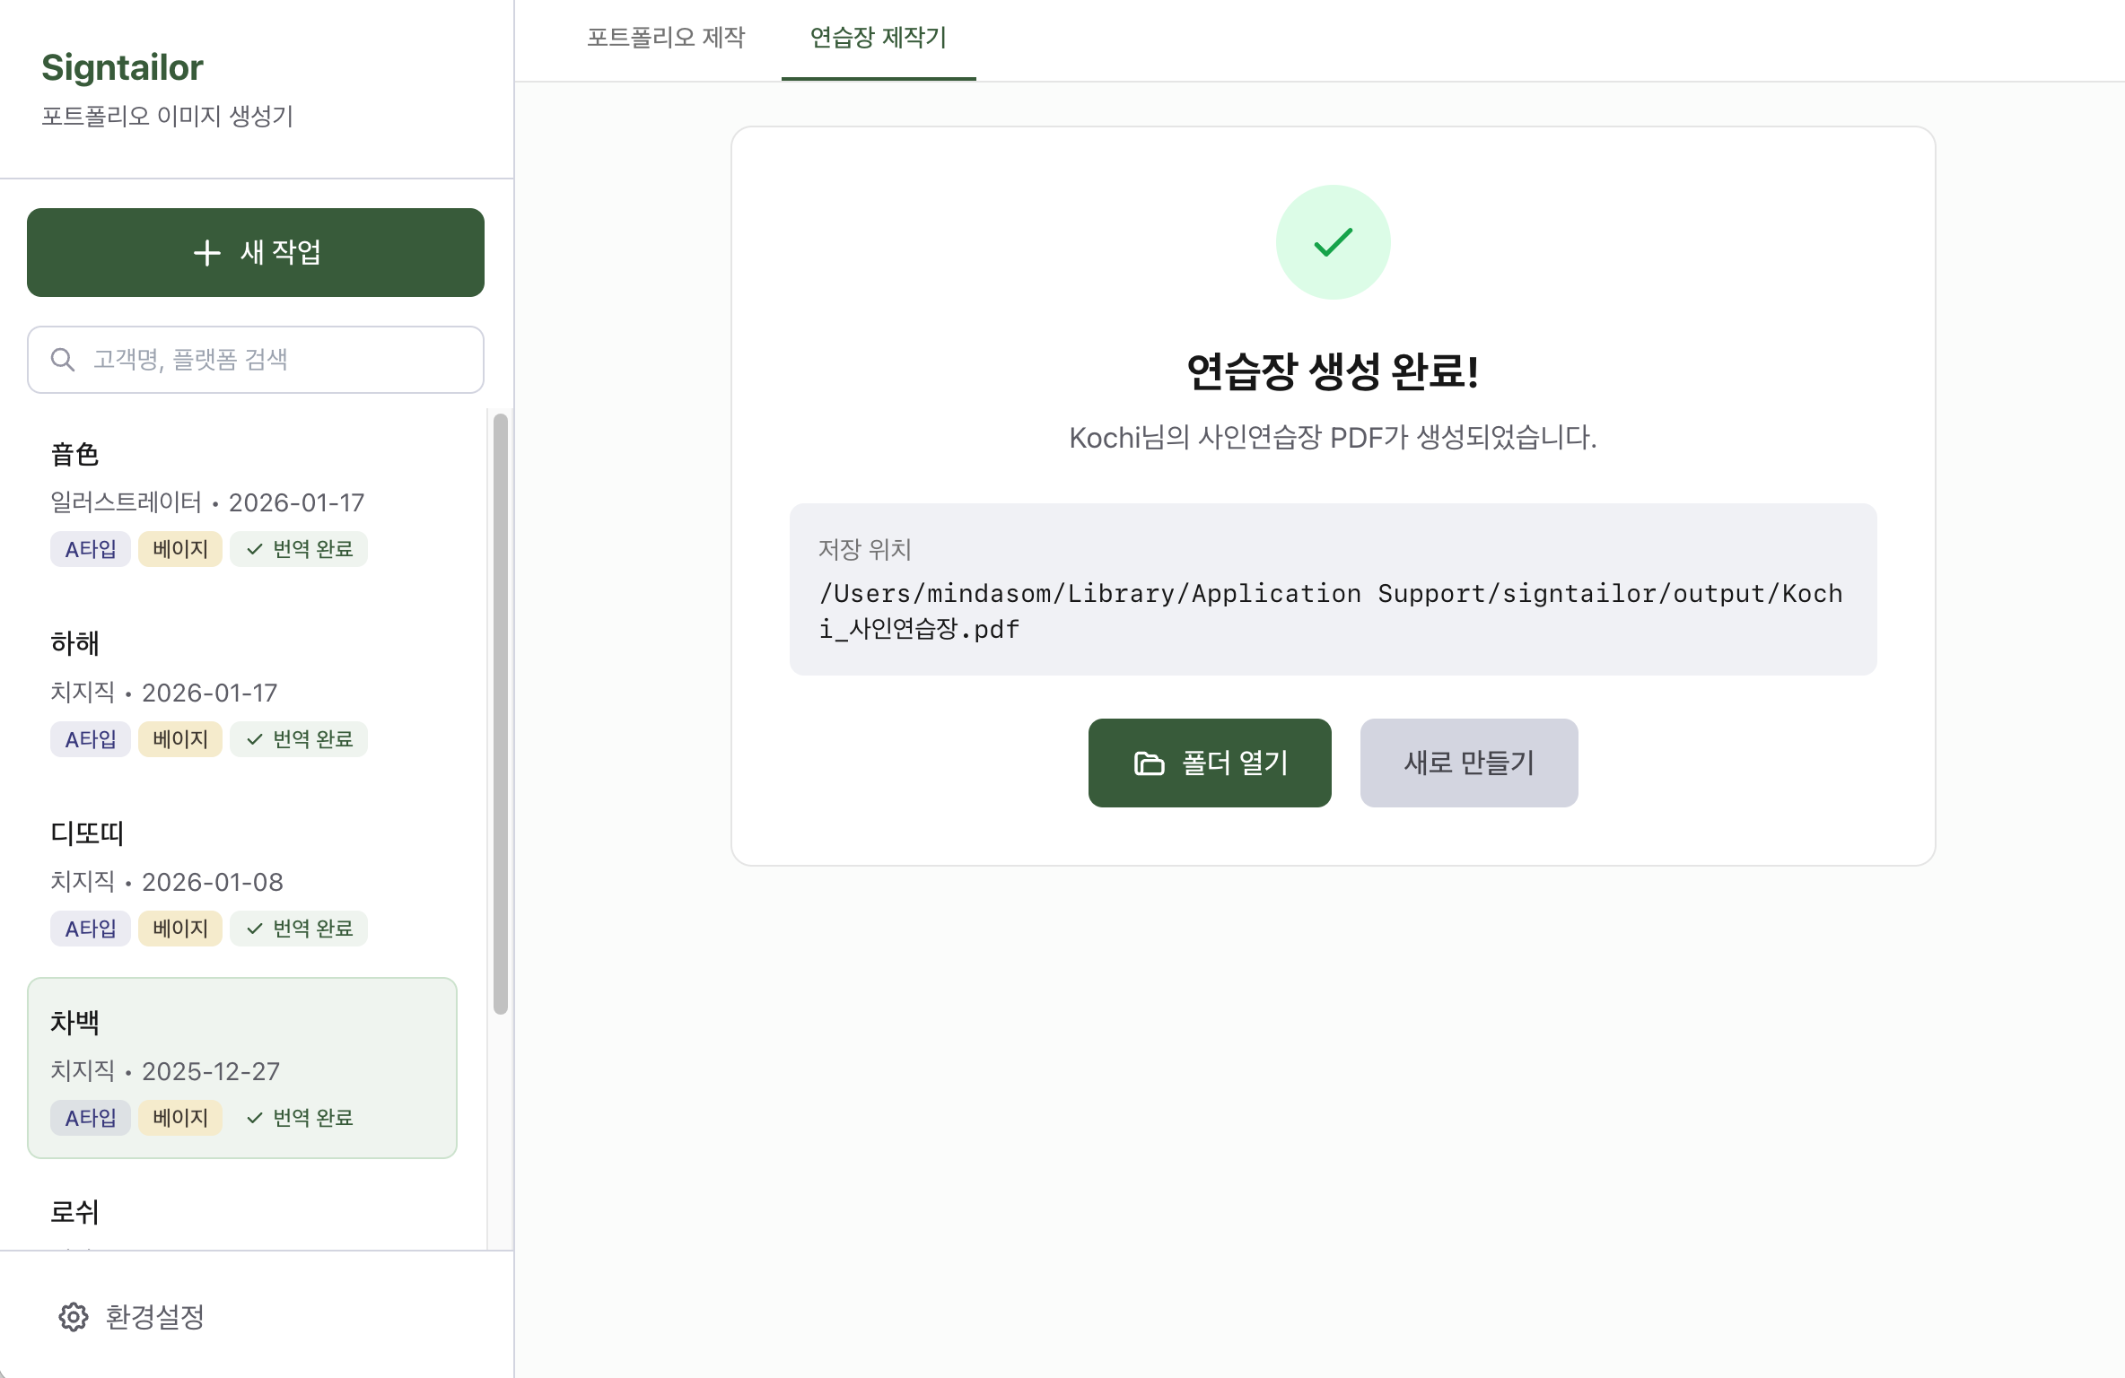The width and height of the screenshot is (2125, 1378).
Task: Toggle the A타입 badge on 디또띠
Action: click(x=90, y=929)
